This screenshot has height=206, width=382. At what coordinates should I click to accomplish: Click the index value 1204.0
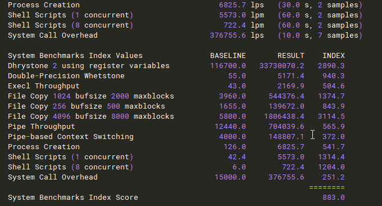tap(331, 167)
